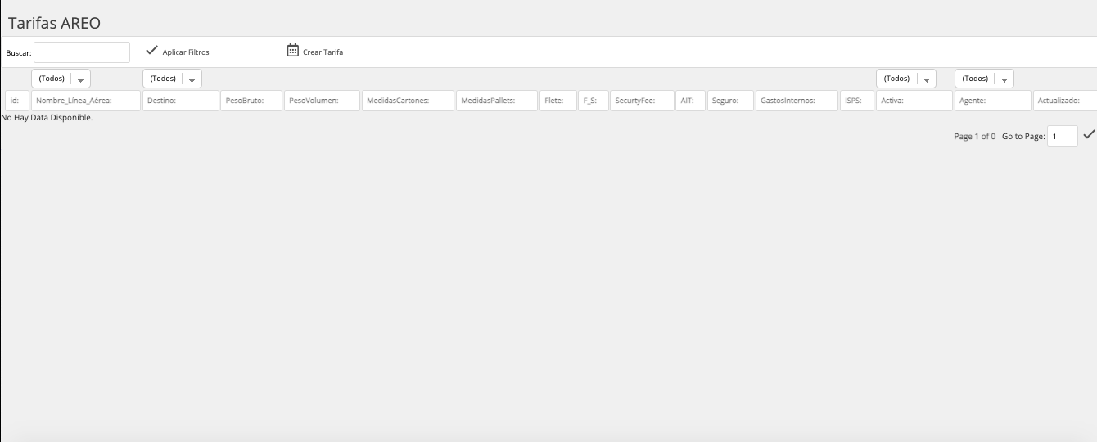Click the Aplicar Filtros checkmark icon

(x=151, y=51)
